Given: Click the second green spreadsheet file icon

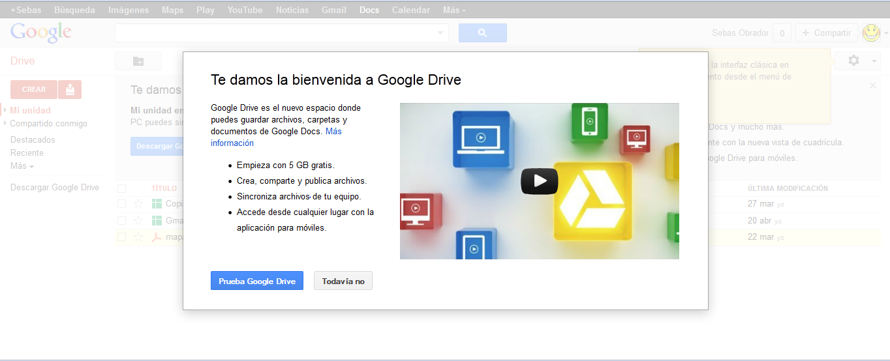Looking at the screenshot, I should tap(157, 220).
